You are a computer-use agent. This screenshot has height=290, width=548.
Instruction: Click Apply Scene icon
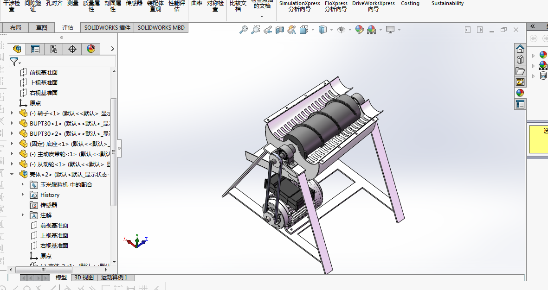(x=372, y=30)
